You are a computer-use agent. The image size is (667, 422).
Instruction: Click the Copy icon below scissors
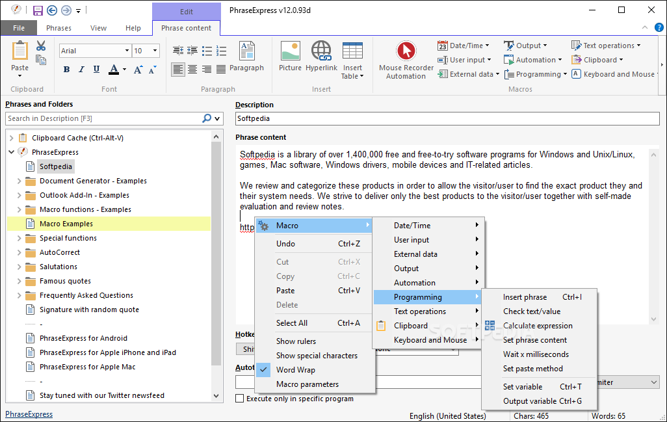pyautogui.click(x=41, y=60)
